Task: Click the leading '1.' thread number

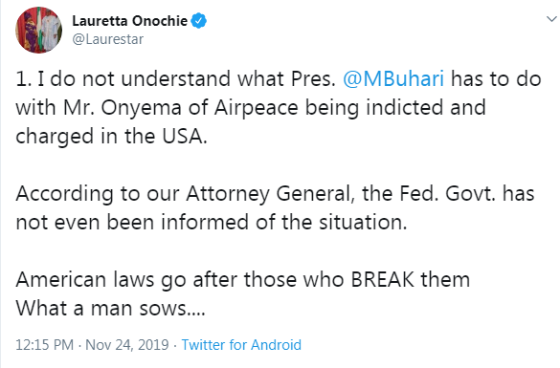Action: pos(24,79)
